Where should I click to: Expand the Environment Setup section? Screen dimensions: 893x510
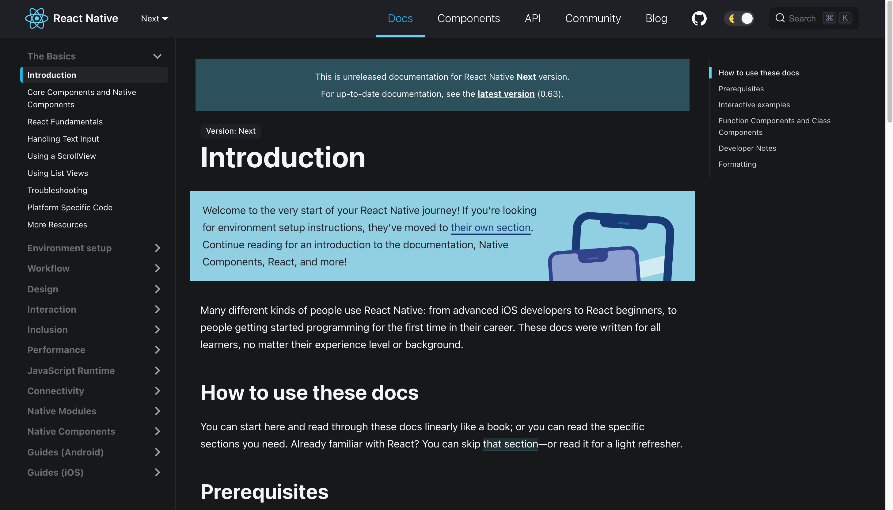pyautogui.click(x=157, y=248)
